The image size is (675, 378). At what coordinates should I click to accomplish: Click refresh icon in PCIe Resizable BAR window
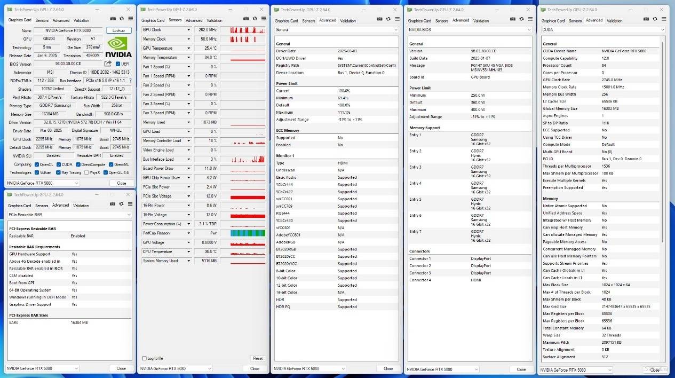point(121,204)
